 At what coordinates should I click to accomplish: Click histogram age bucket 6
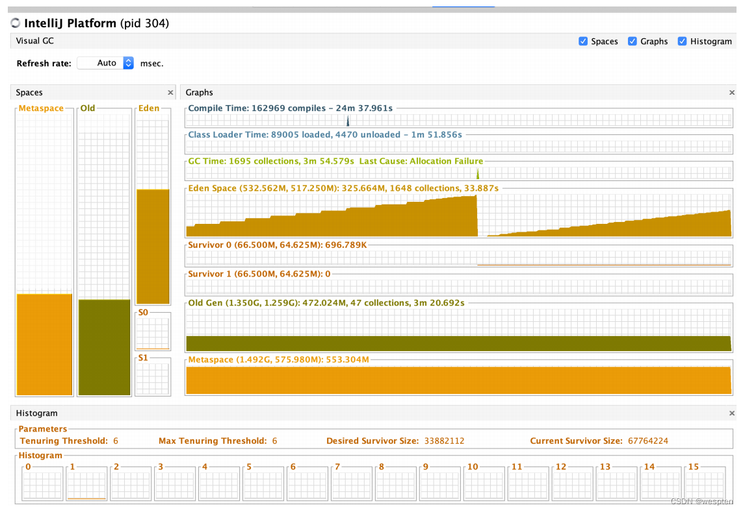[307, 483]
